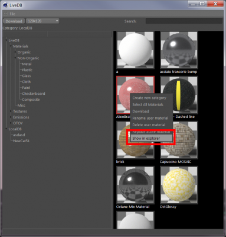
Task: Select the Capuccino MOSAIC material thumbnail
Action: [179, 140]
